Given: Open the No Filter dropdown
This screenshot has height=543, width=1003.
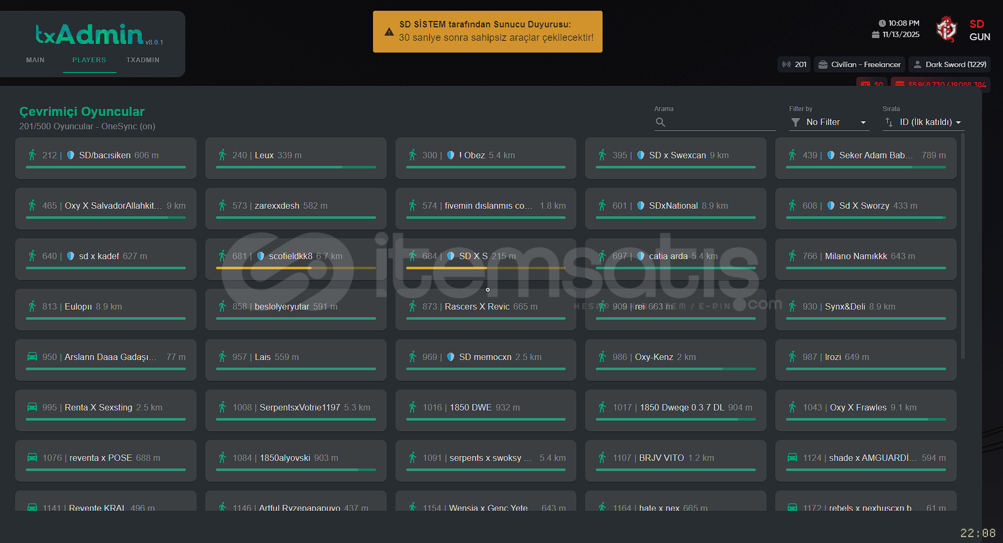Looking at the screenshot, I should (x=829, y=122).
